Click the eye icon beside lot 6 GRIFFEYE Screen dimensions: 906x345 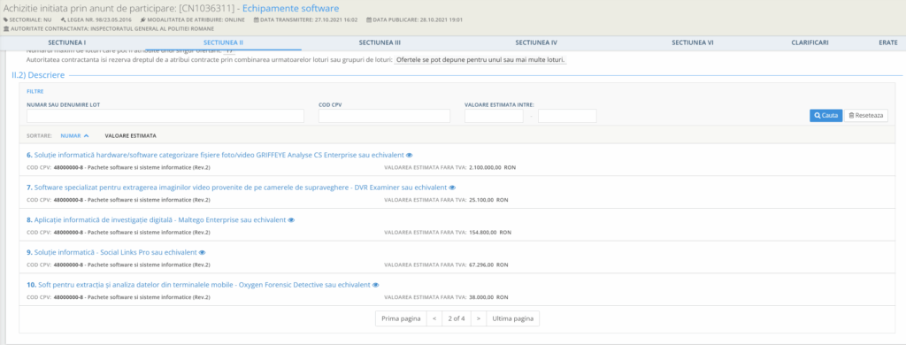coord(409,155)
